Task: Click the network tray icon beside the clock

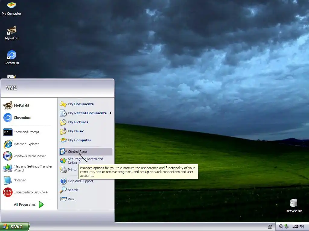Action: (286, 226)
